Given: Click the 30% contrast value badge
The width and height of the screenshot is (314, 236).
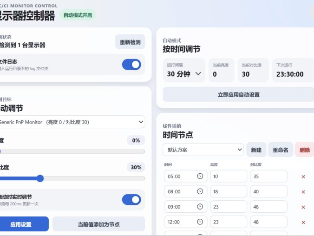Looking at the screenshot, I should [x=136, y=167].
